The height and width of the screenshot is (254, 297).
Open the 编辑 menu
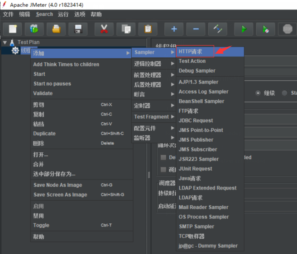pos(24,14)
